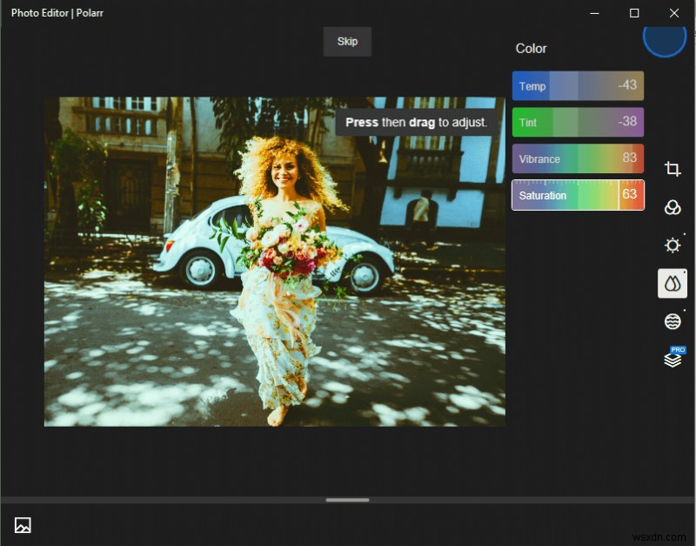The width and height of the screenshot is (696, 546).
Task: Click the Vibrance slider bar
Action: pyautogui.click(x=578, y=159)
